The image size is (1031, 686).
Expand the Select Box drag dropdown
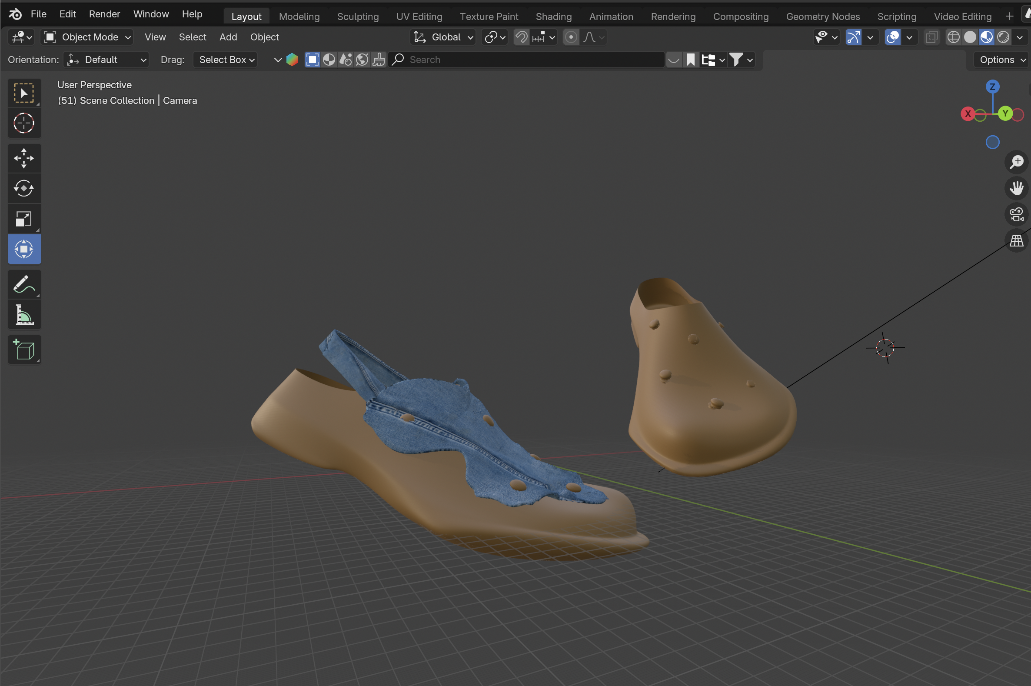tap(226, 60)
